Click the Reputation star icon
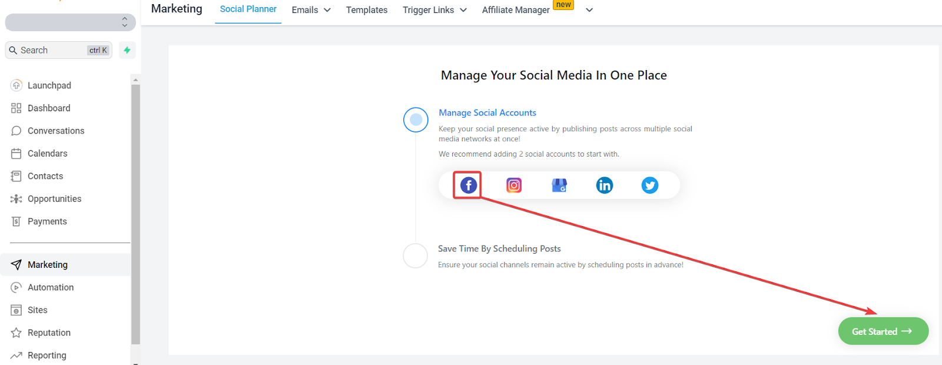 [x=16, y=333]
